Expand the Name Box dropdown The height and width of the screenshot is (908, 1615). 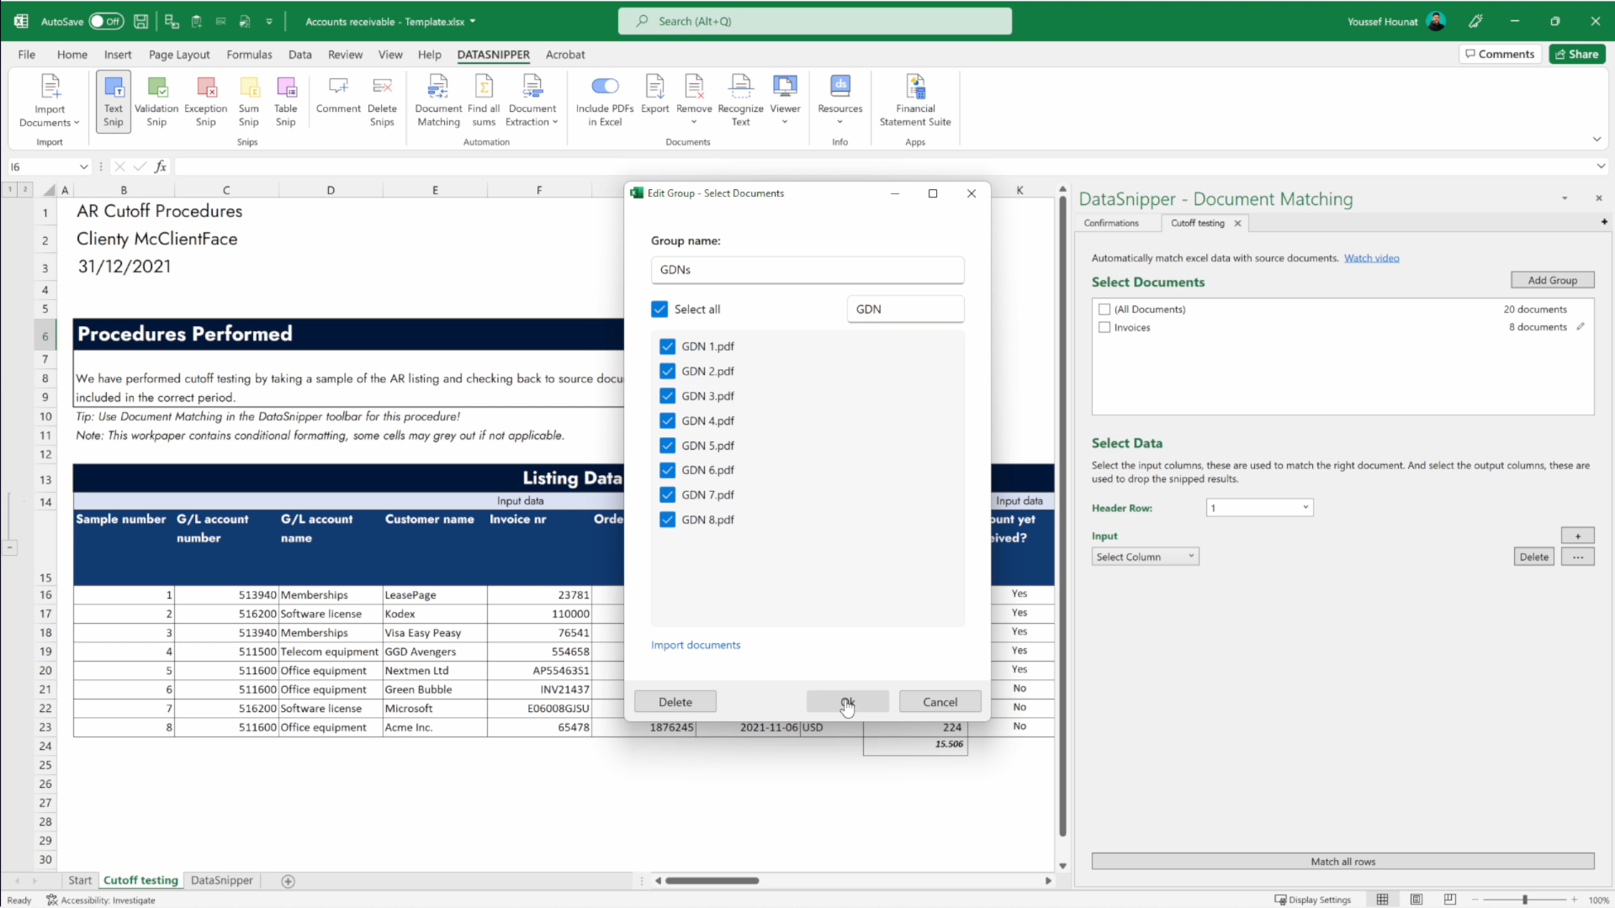(x=84, y=166)
